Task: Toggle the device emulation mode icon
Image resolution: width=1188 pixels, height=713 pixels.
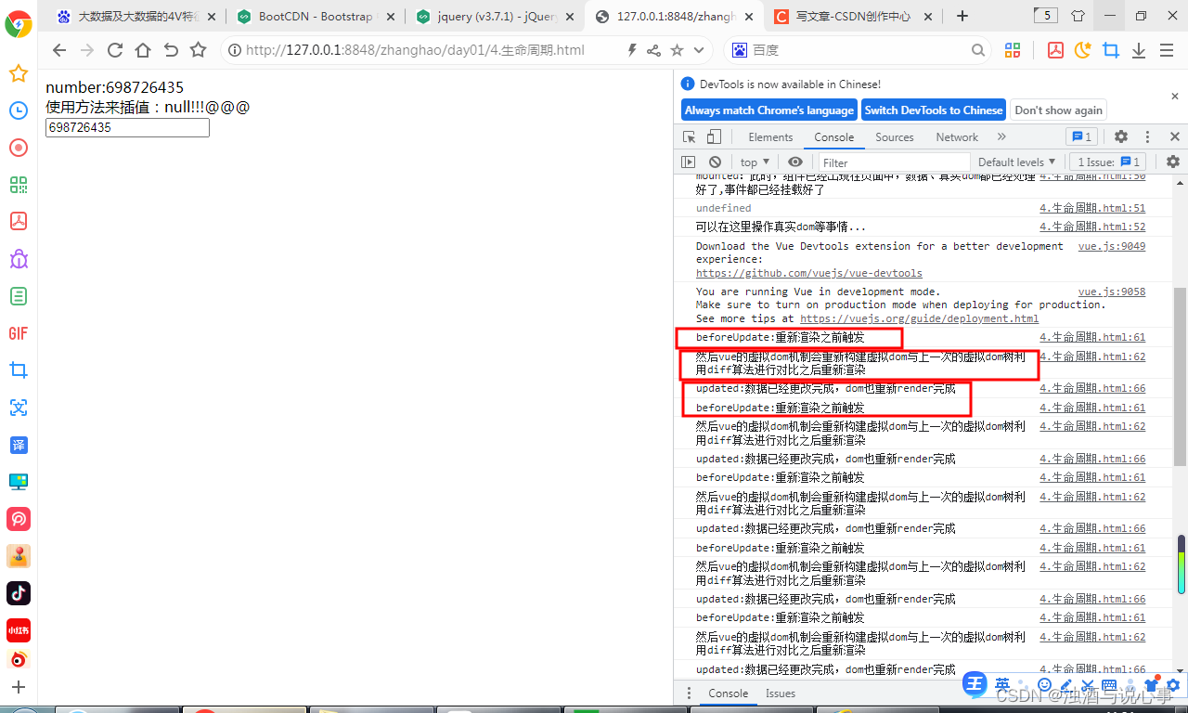Action: tap(712, 136)
